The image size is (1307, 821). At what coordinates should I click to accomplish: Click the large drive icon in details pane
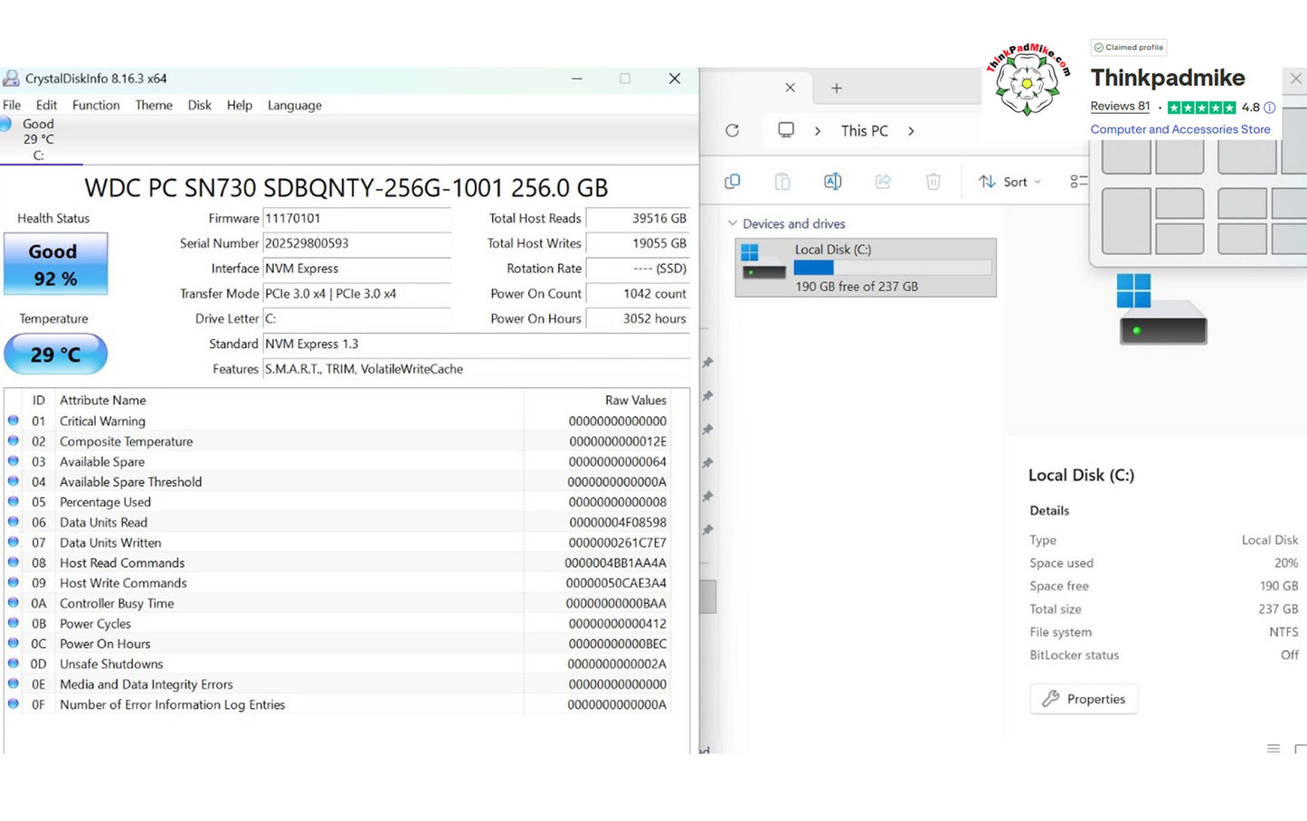coord(1162,308)
